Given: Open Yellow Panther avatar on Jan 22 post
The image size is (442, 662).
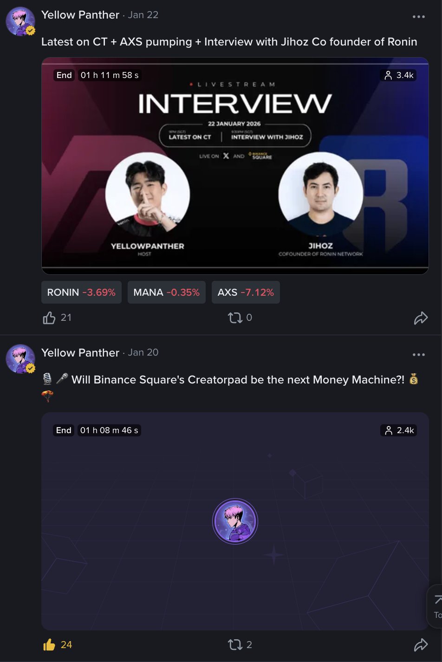Looking at the screenshot, I should [x=20, y=21].
